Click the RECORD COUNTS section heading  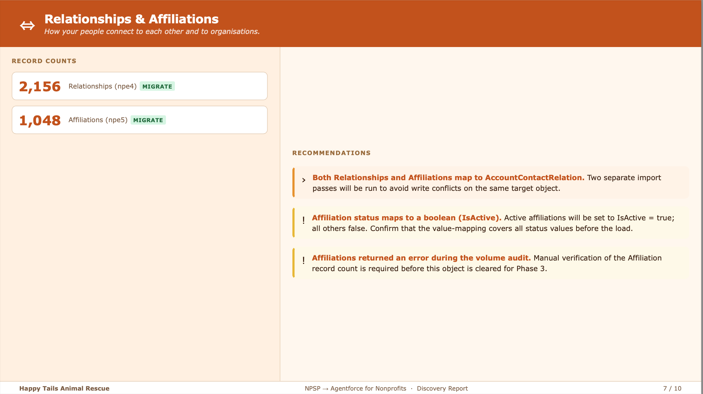click(44, 61)
